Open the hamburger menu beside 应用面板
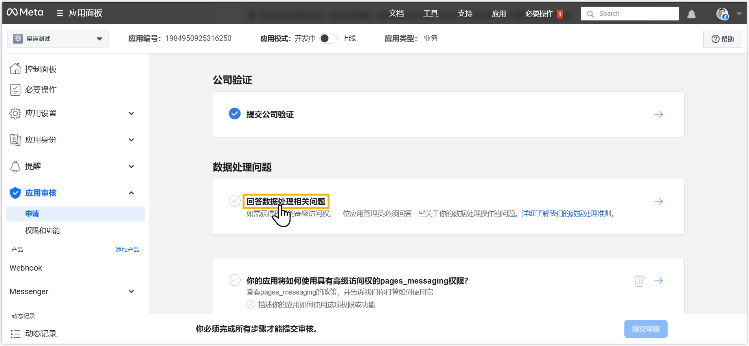The width and height of the screenshot is (749, 346). coord(60,13)
